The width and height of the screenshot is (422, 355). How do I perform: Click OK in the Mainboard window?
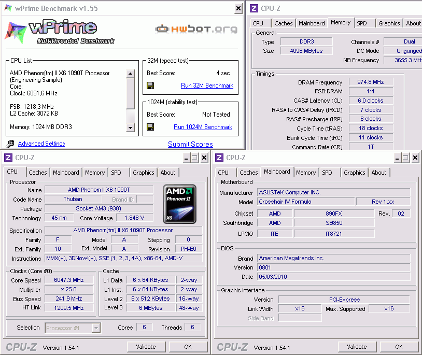tap(399, 347)
